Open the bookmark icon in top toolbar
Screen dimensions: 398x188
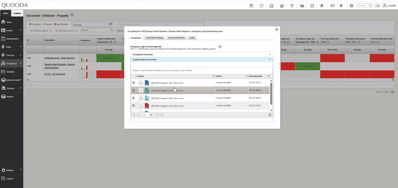point(341,5)
